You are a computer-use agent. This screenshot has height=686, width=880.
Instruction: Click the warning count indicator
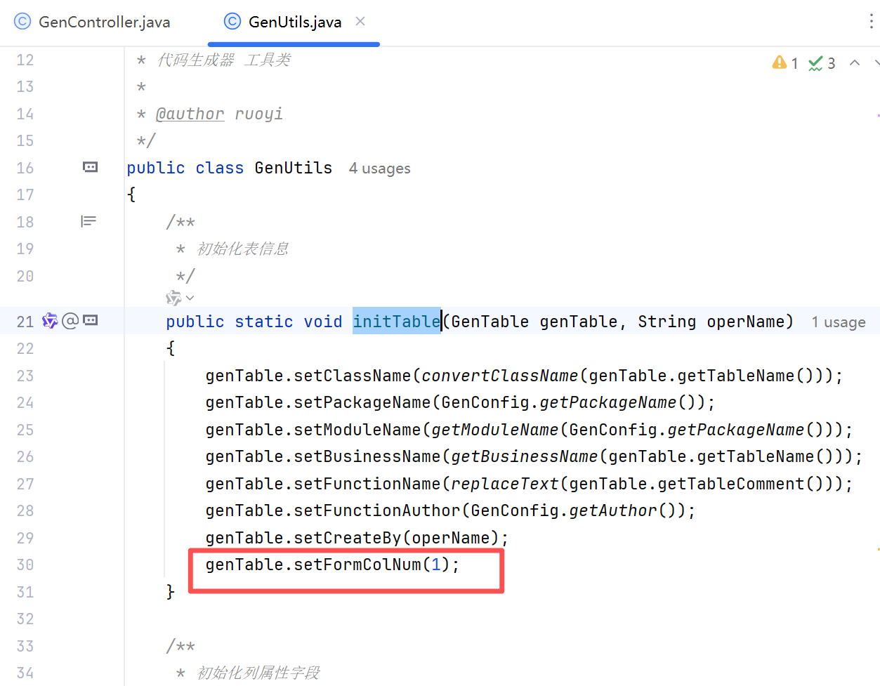(x=785, y=63)
